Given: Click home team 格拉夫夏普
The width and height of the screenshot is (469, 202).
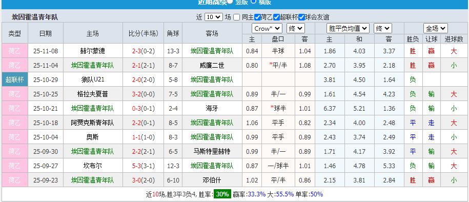Looking at the screenshot, I should [x=93, y=94].
